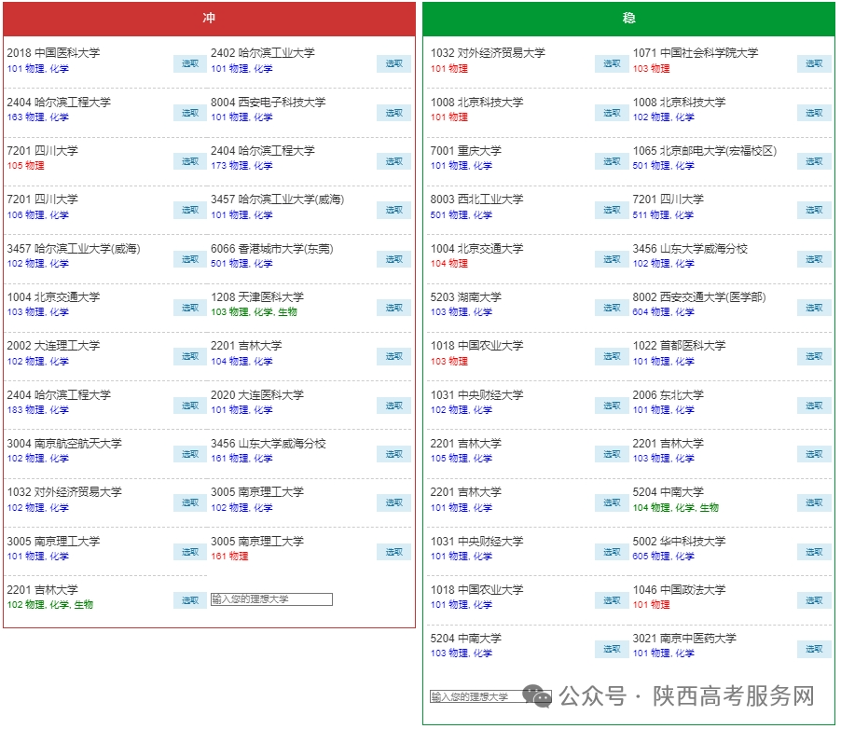
Task: Click the text 1208 天津医科大学
Action: pos(257,296)
